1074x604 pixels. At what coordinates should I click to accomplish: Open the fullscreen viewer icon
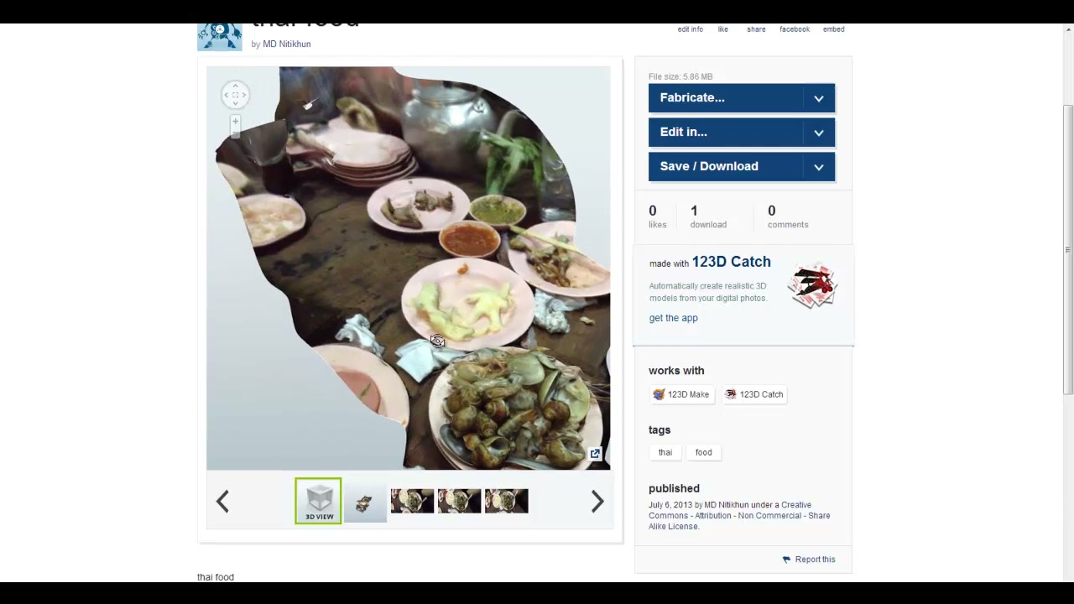(x=595, y=454)
